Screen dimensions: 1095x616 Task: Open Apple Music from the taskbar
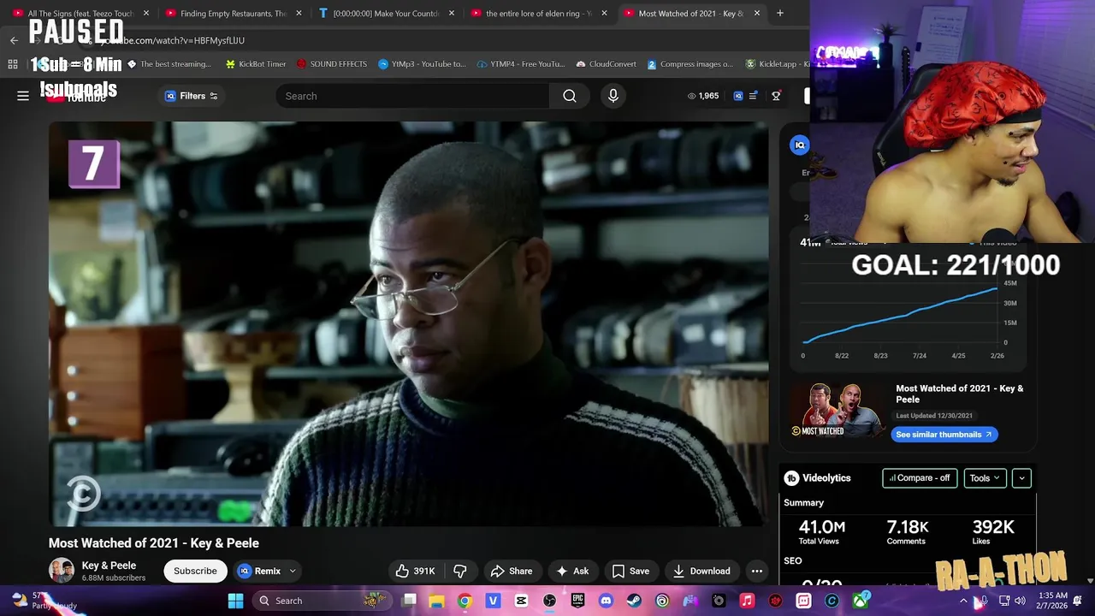[747, 601]
